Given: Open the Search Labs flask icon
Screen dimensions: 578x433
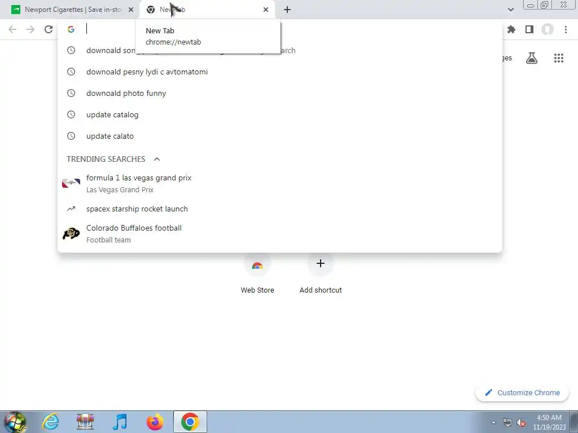Looking at the screenshot, I should click(x=532, y=58).
